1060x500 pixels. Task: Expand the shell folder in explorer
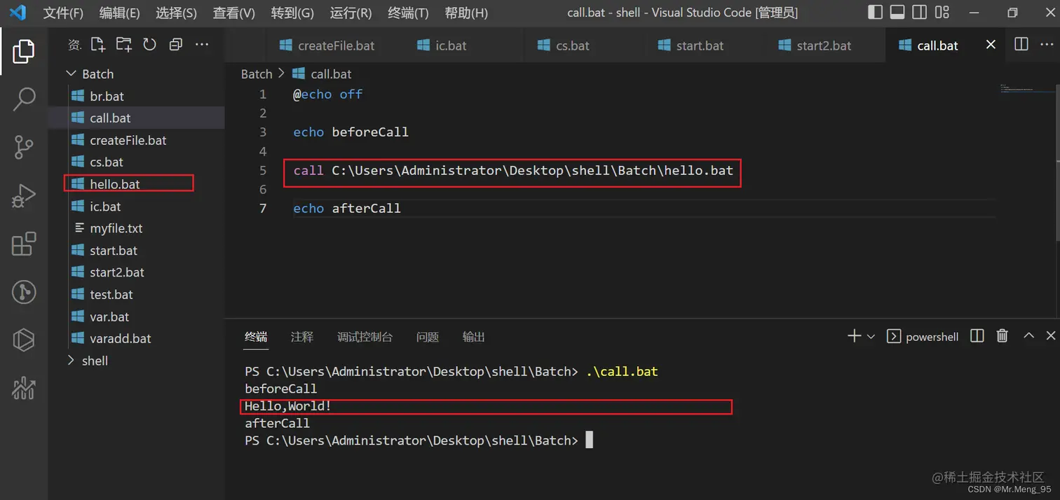tap(71, 361)
